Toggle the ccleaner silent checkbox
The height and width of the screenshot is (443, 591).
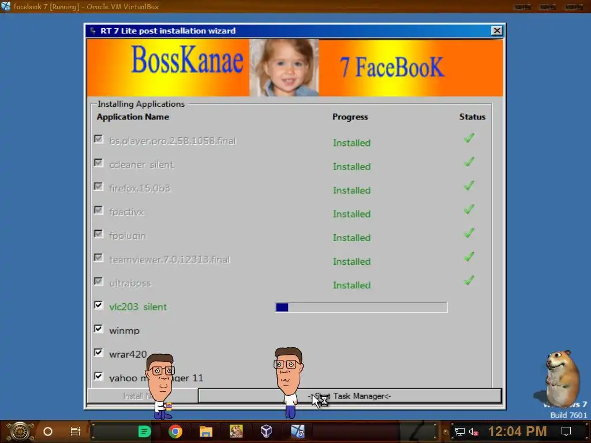pos(99,163)
